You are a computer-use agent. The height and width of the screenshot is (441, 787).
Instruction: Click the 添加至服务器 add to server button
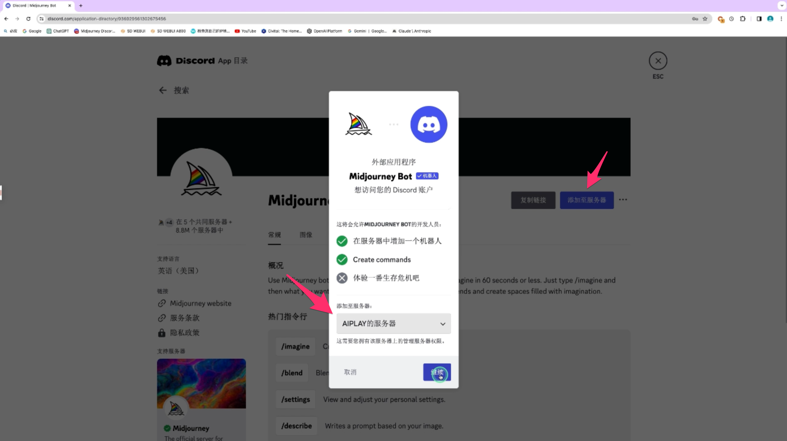tap(587, 200)
